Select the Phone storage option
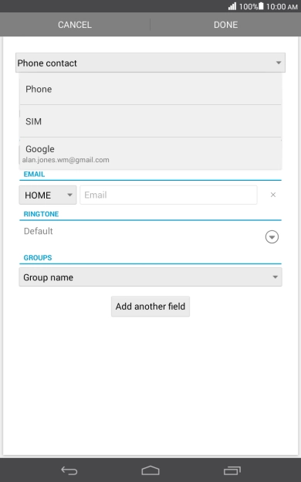 pos(150,89)
